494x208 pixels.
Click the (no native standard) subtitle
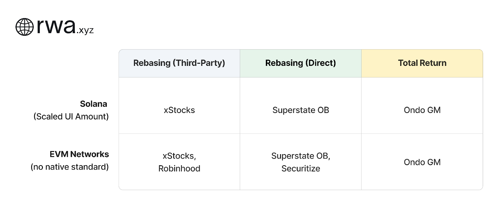(69, 167)
